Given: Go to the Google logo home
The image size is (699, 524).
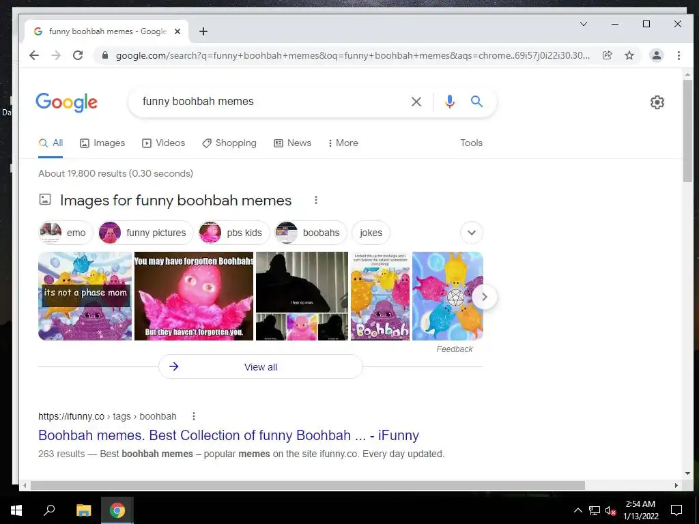Looking at the screenshot, I should pyautogui.click(x=66, y=102).
